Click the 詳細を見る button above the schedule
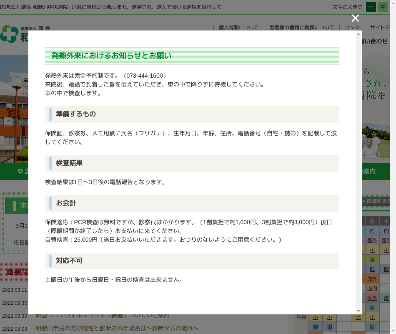The image size is (396, 334). [x=376, y=201]
